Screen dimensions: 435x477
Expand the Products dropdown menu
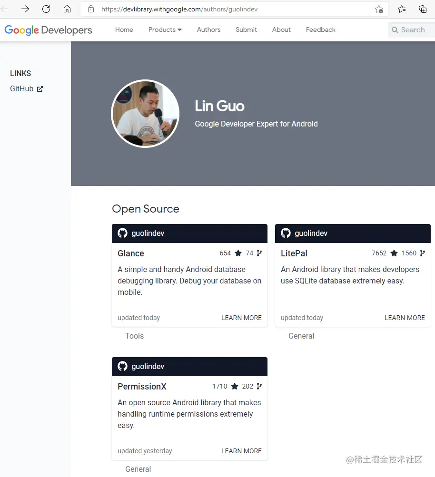coord(165,29)
